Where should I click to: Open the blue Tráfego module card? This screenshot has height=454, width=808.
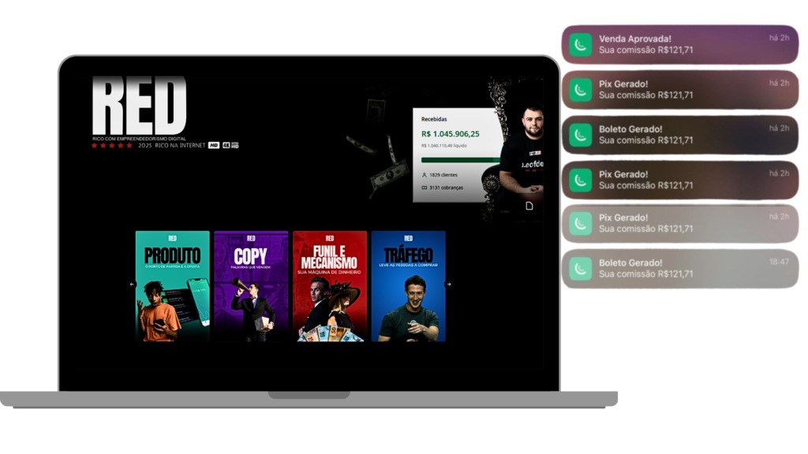coord(408,286)
